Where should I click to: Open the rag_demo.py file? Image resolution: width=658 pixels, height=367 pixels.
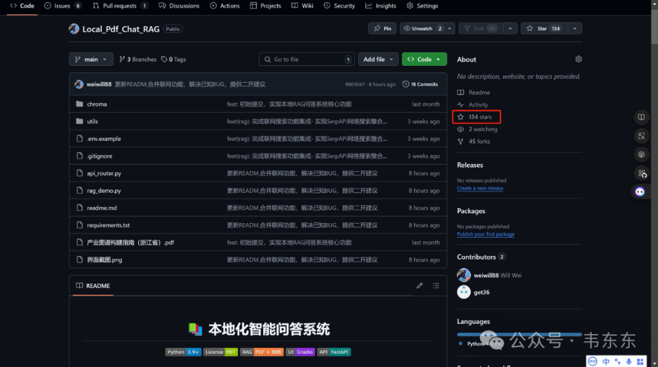pos(104,190)
